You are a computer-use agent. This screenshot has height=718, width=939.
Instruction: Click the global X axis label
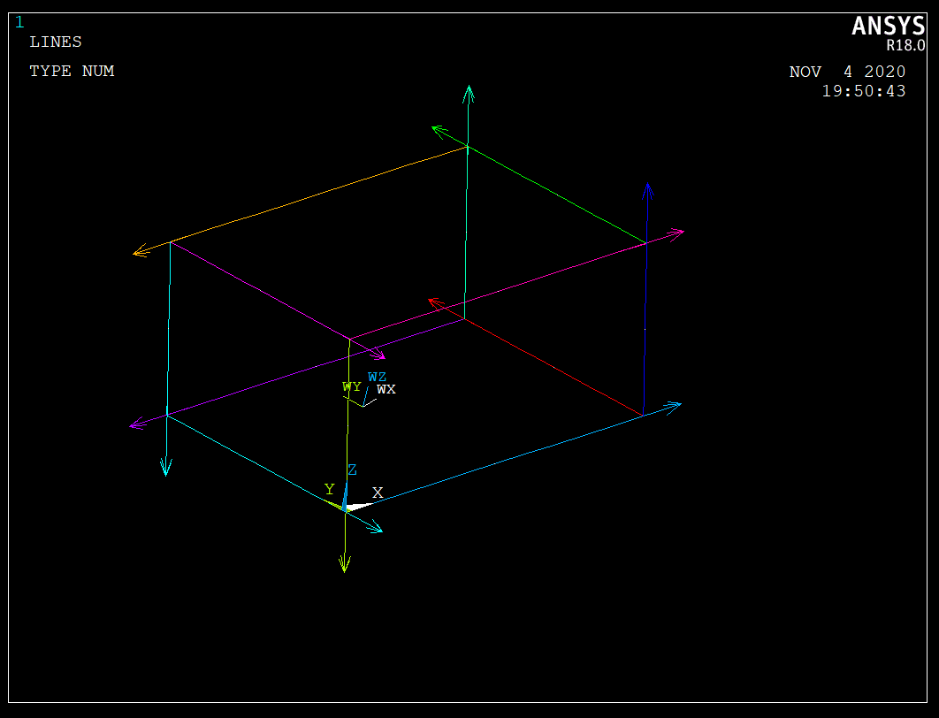(x=378, y=493)
